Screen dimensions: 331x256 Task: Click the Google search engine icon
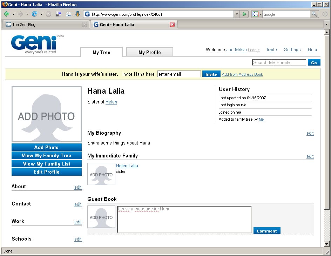pos(255,14)
